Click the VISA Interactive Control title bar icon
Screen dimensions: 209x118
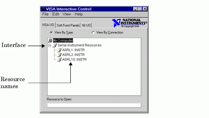43,9
